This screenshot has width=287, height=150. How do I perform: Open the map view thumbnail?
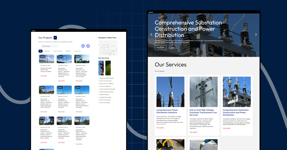click(x=108, y=48)
